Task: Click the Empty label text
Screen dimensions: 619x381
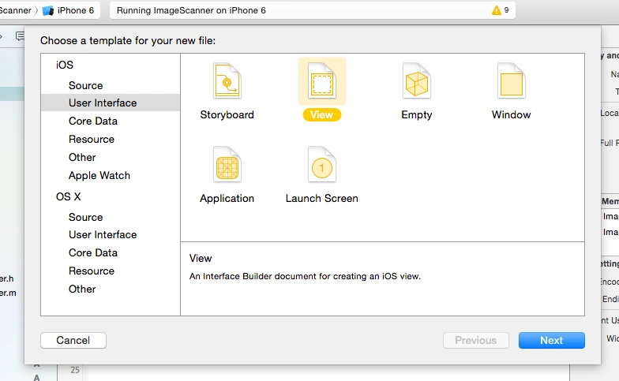Action: click(417, 115)
